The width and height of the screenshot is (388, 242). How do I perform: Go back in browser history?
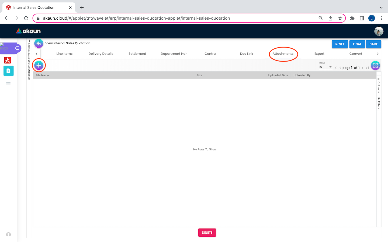coord(7,18)
